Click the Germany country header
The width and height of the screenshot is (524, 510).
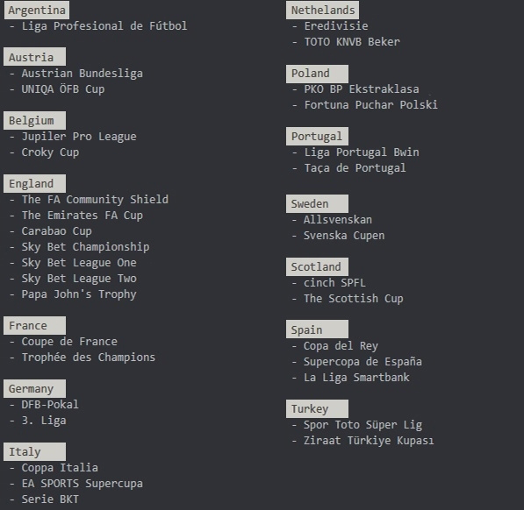[x=34, y=388]
